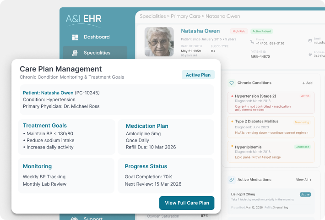Image resolution: width=325 pixels, height=220 pixels.
Task: Click the Progress Status heading
Action: point(146,166)
